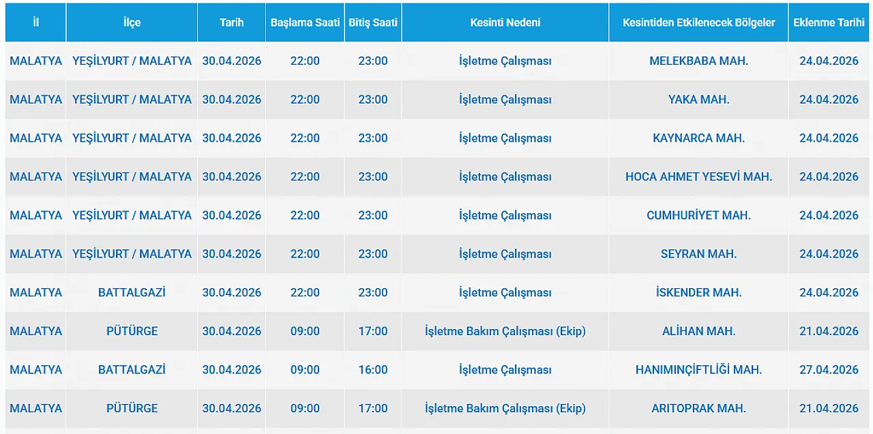Click the YAKA MAH. entry

tap(698, 99)
